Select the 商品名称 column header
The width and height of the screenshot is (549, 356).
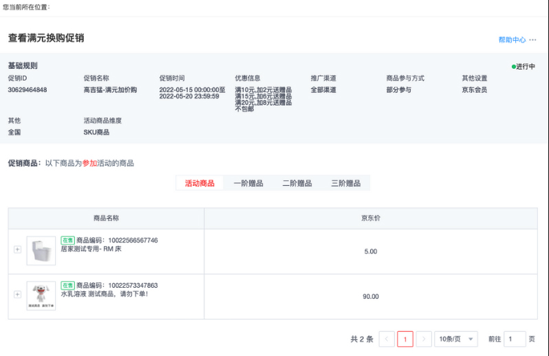[106, 218]
